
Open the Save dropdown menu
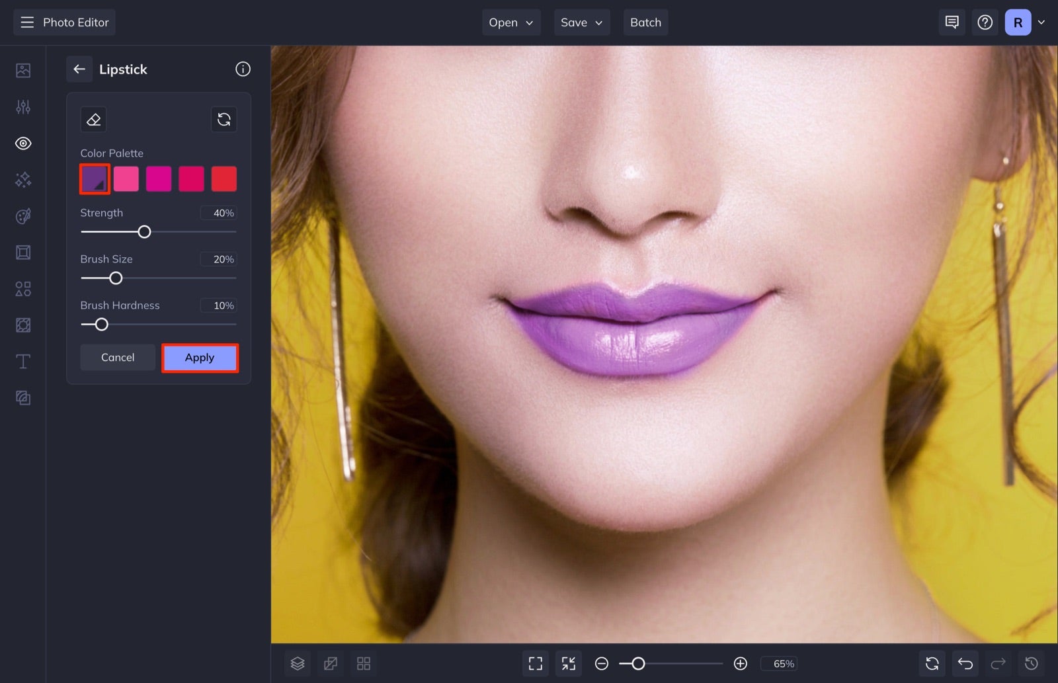pos(581,22)
